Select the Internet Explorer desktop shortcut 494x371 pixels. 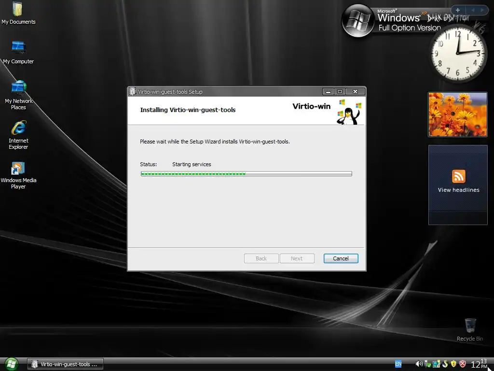point(18,135)
